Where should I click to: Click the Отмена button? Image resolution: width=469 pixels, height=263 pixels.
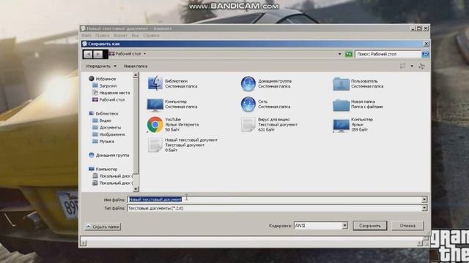pos(407,226)
